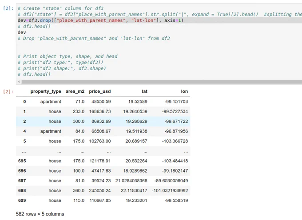
Task: Click row index 0 in the table
Action: (x=24, y=102)
